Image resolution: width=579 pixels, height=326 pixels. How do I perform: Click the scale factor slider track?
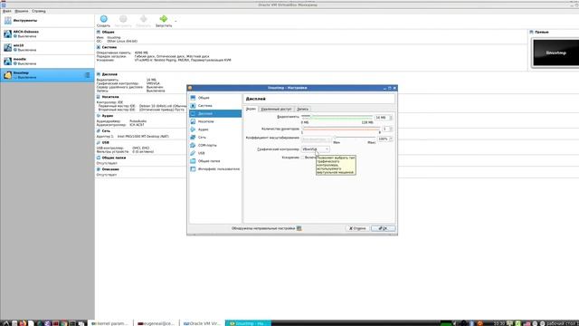click(x=355, y=139)
